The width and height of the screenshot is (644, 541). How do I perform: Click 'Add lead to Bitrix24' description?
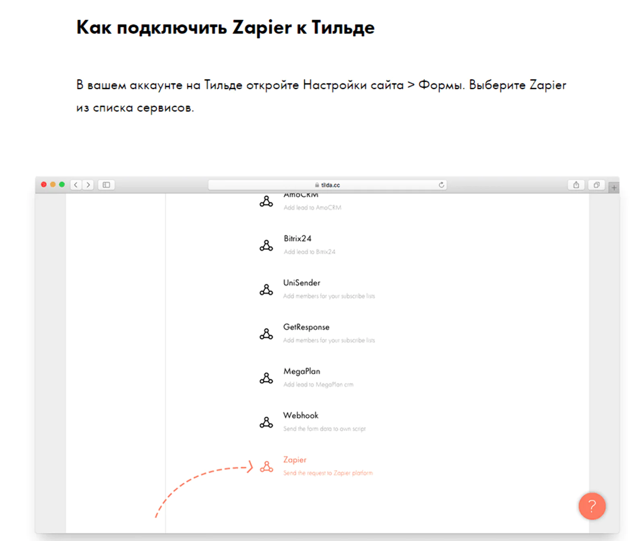[x=310, y=252]
